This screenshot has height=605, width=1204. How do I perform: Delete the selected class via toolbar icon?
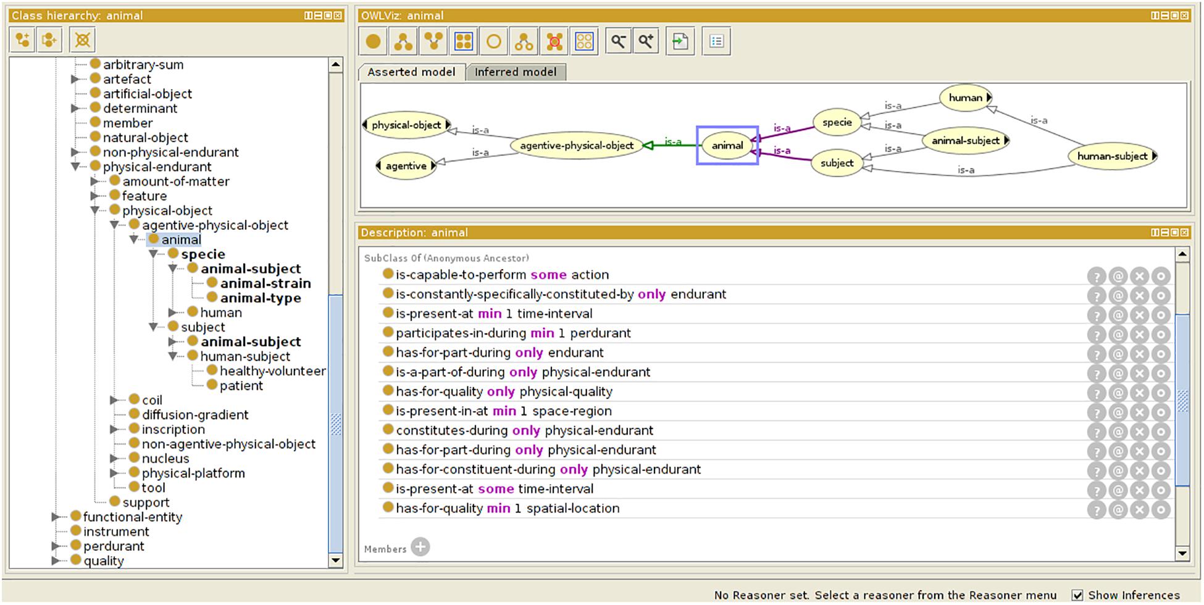(x=82, y=40)
